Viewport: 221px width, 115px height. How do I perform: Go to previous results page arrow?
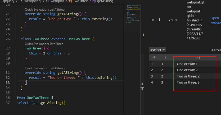(x=153, y=20)
